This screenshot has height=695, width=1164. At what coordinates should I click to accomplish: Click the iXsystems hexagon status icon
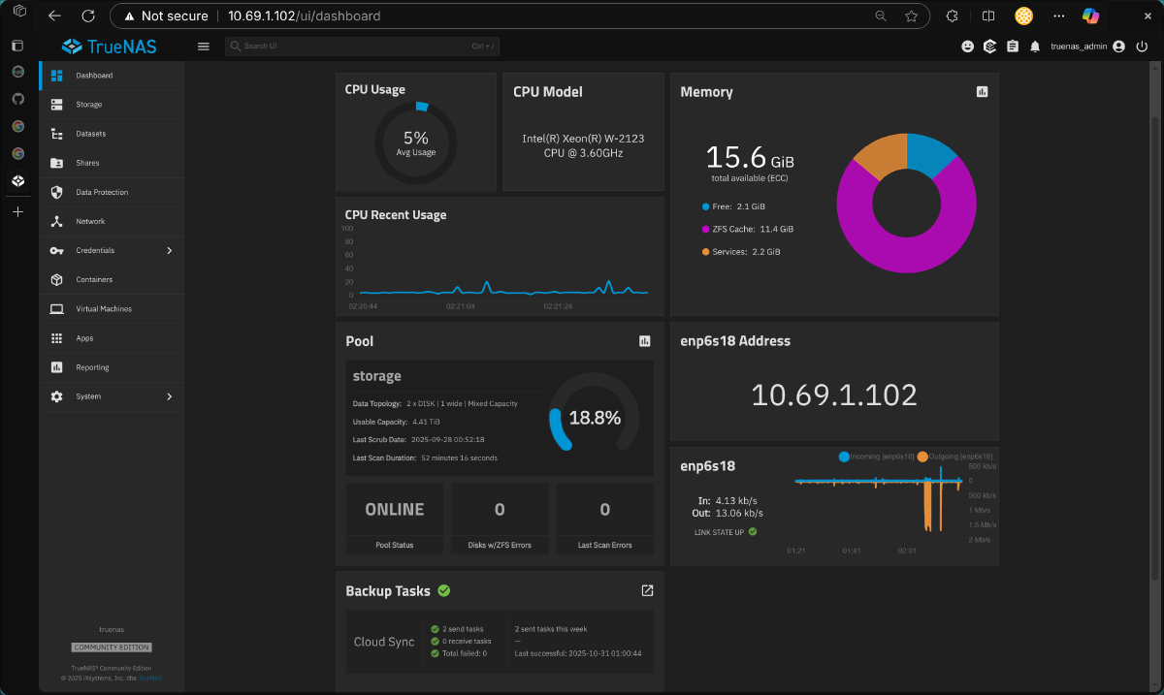989,46
